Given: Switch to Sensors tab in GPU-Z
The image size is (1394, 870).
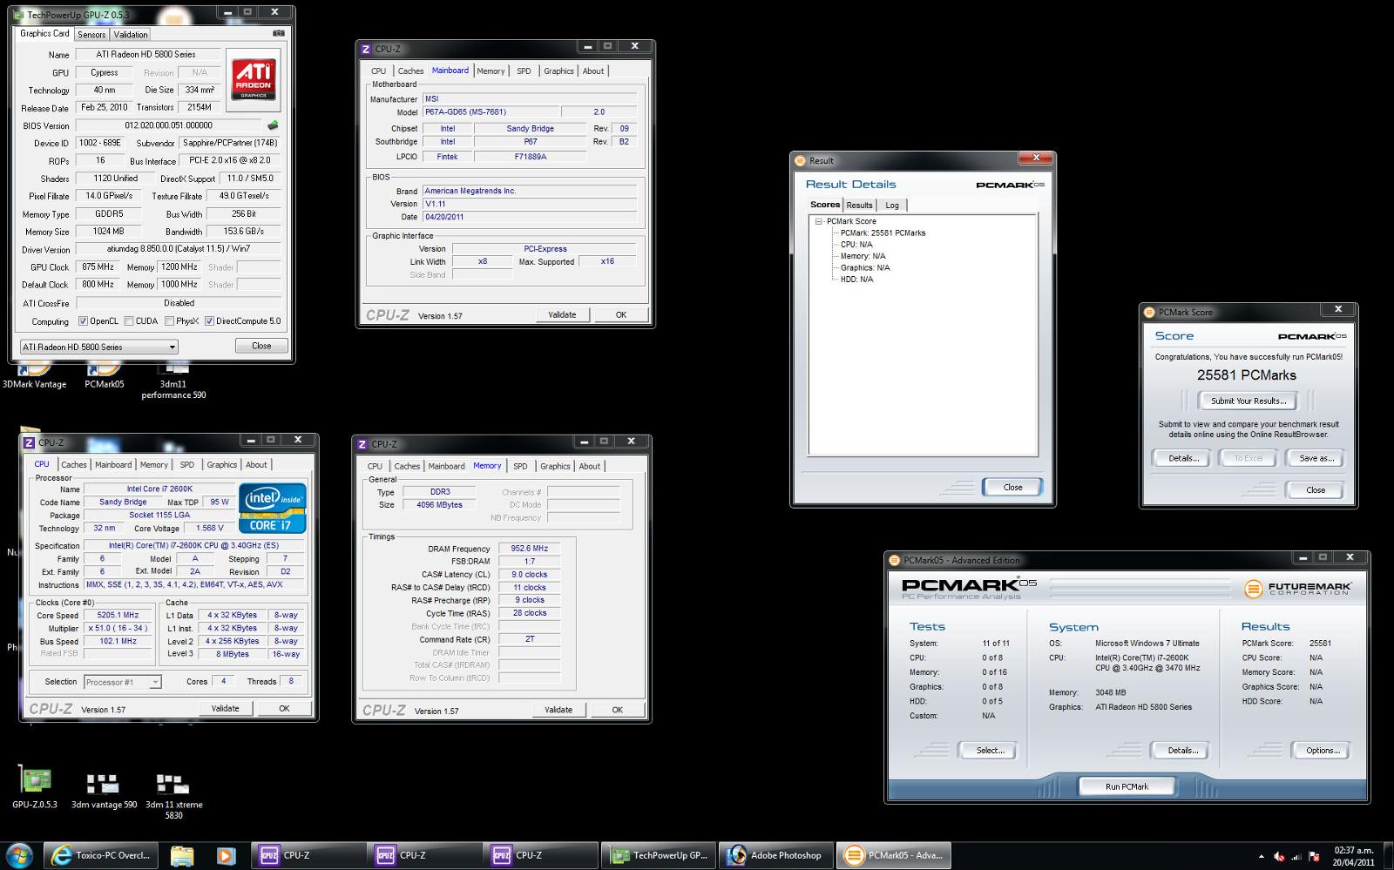Looking at the screenshot, I should pyautogui.click(x=91, y=35).
